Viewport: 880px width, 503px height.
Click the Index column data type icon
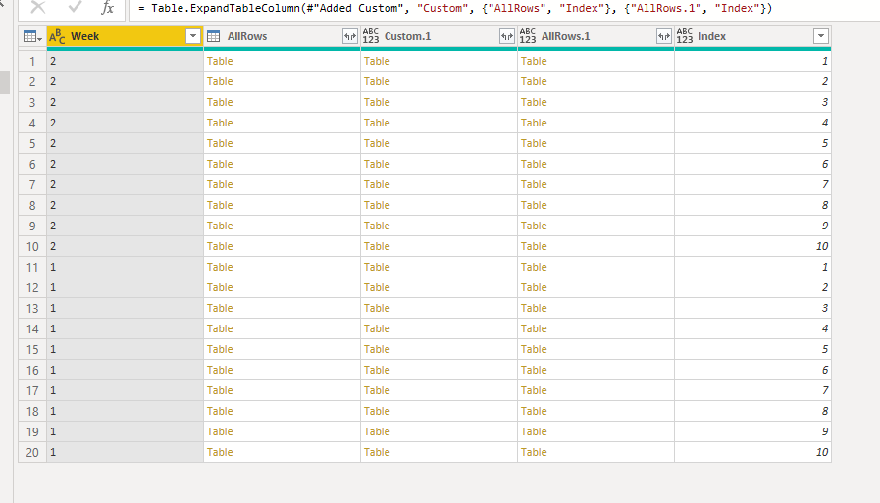pyautogui.click(x=685, y=36)
